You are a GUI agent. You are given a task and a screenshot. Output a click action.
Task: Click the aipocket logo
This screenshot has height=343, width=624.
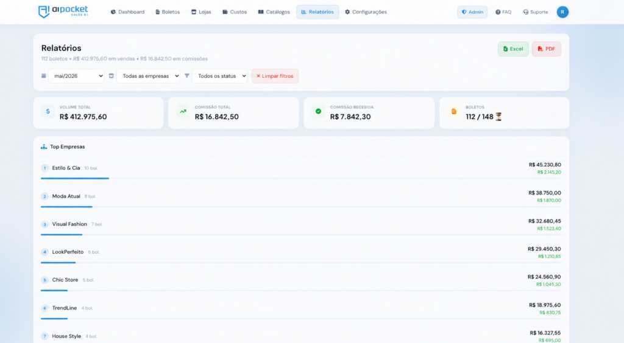tap(63, 12)
